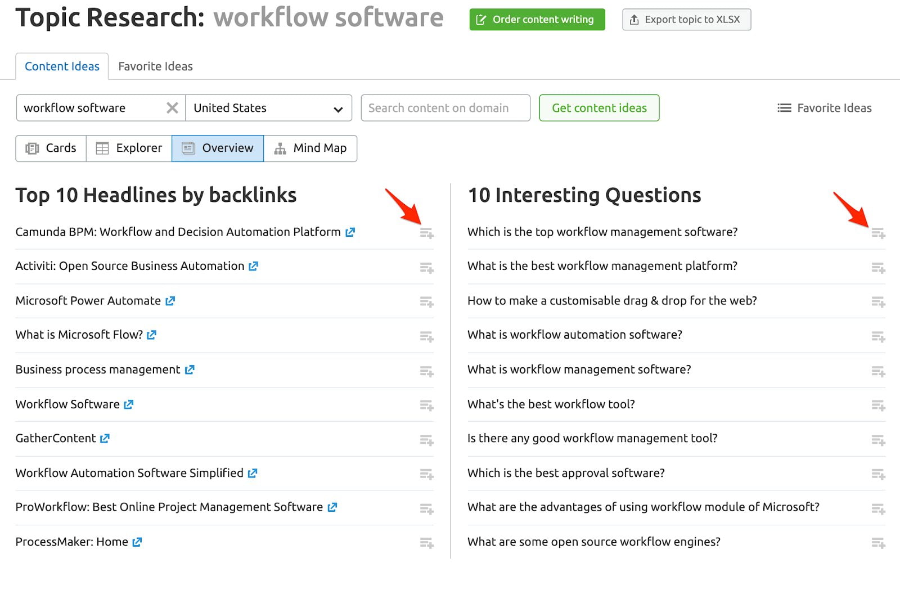Click Order content writing button
Viewport: 900px width, 590px height.
537,20
